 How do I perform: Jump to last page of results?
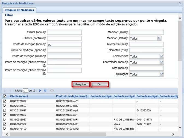point(45,91)
